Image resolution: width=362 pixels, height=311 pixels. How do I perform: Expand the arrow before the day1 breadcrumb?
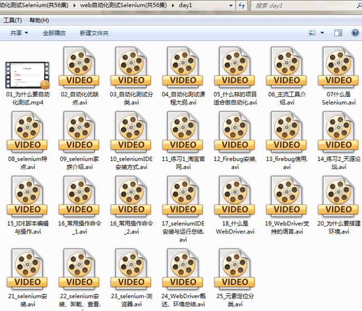pos(173,6)
